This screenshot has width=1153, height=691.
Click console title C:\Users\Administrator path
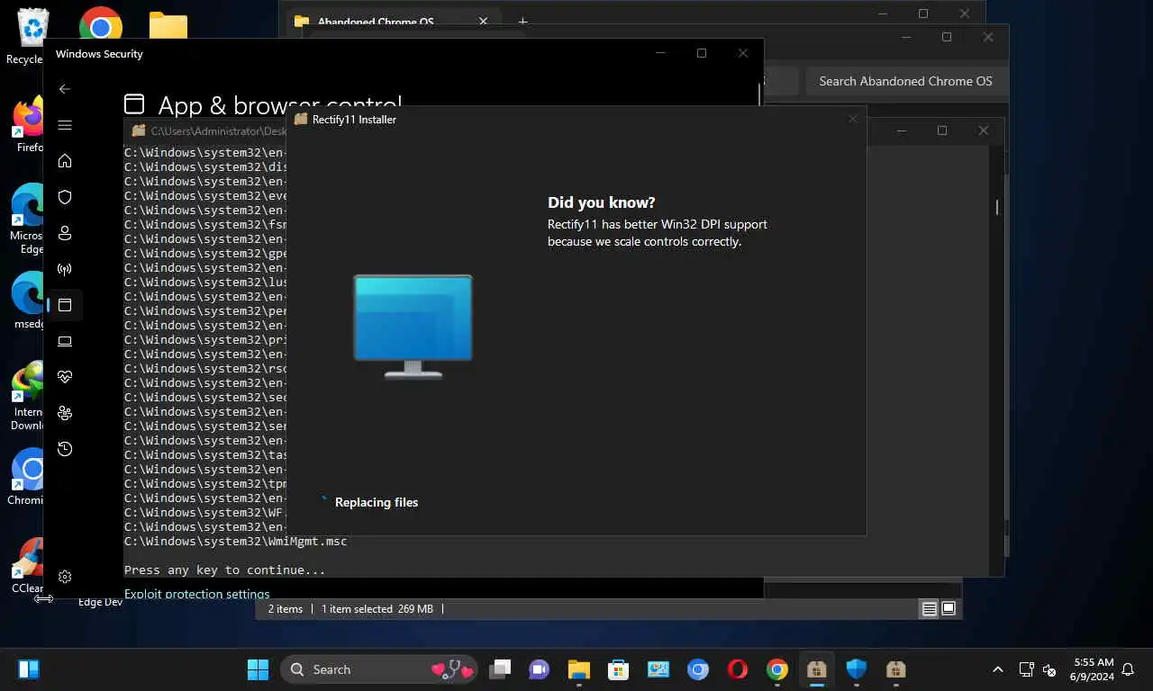pyautogui.click(x=217, y=131)
